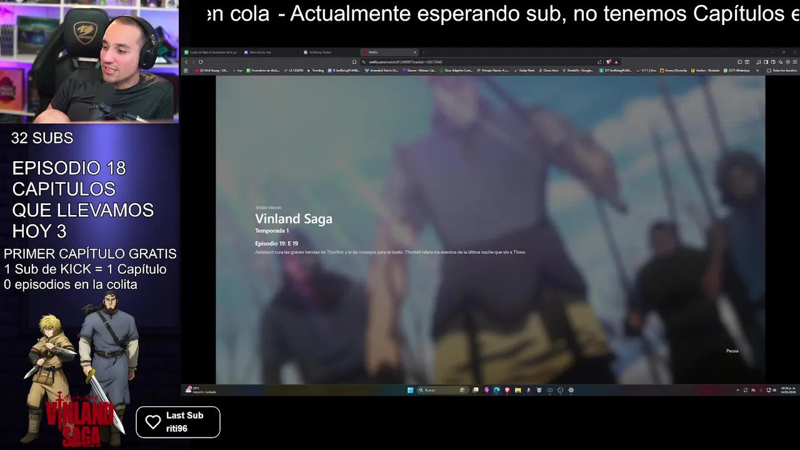Image resolution: width=800 pixels, height=450 pixels.
Task: Open the Brave Shields lion icon
Action: 609,62
